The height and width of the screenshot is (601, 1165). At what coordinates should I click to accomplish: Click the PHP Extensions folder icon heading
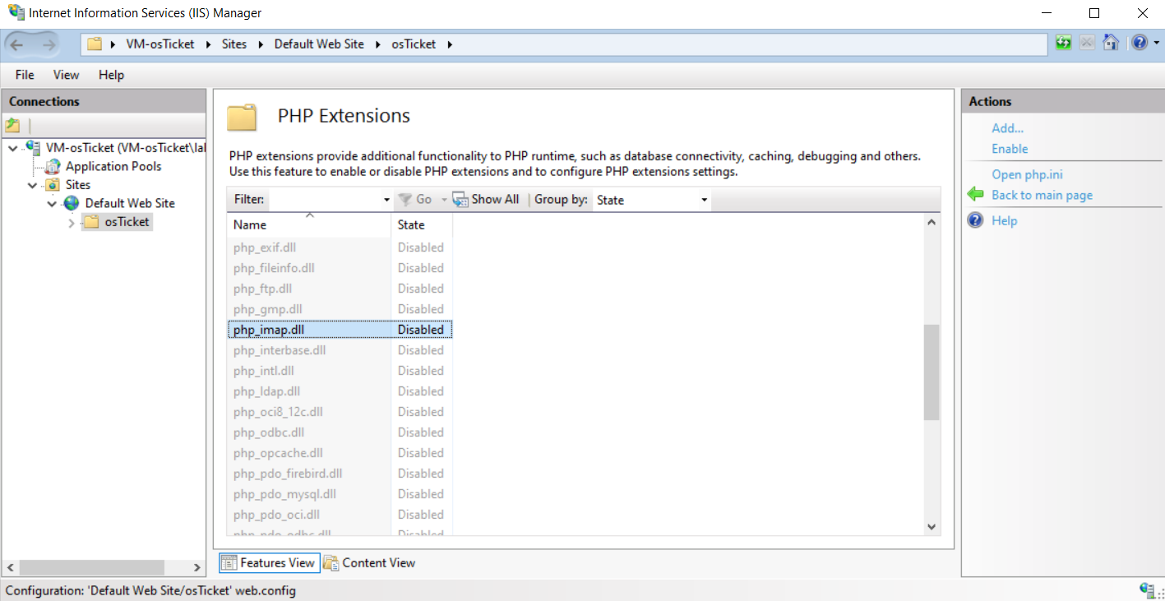tap(243, 118)
